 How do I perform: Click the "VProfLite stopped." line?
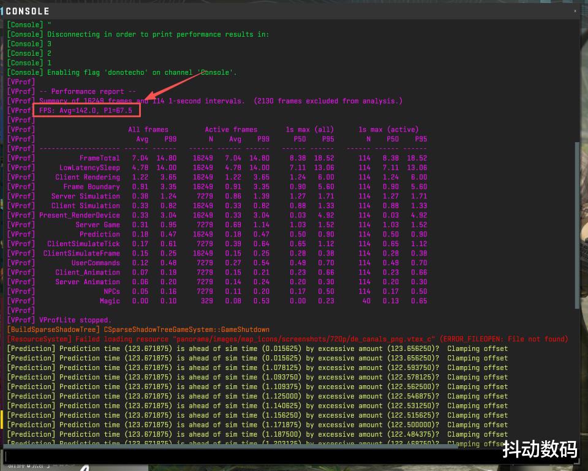[x=75, y=320]
